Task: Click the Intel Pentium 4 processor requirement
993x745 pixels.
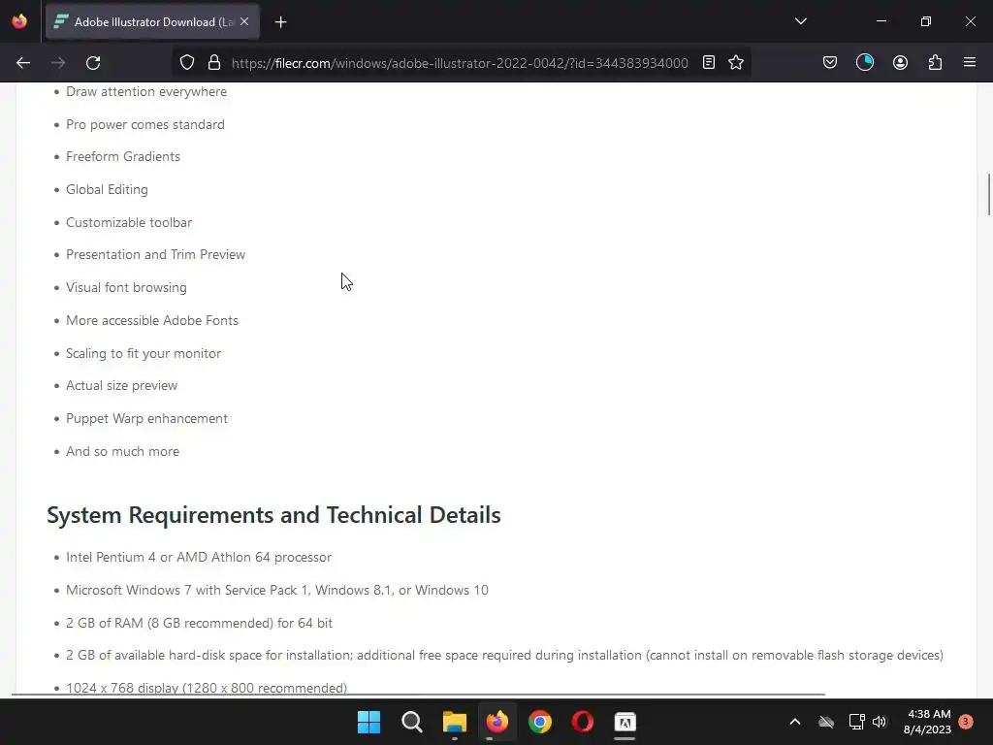Action: (199, 558)
